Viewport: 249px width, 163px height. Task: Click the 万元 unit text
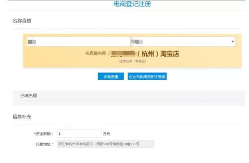[107, 134]
